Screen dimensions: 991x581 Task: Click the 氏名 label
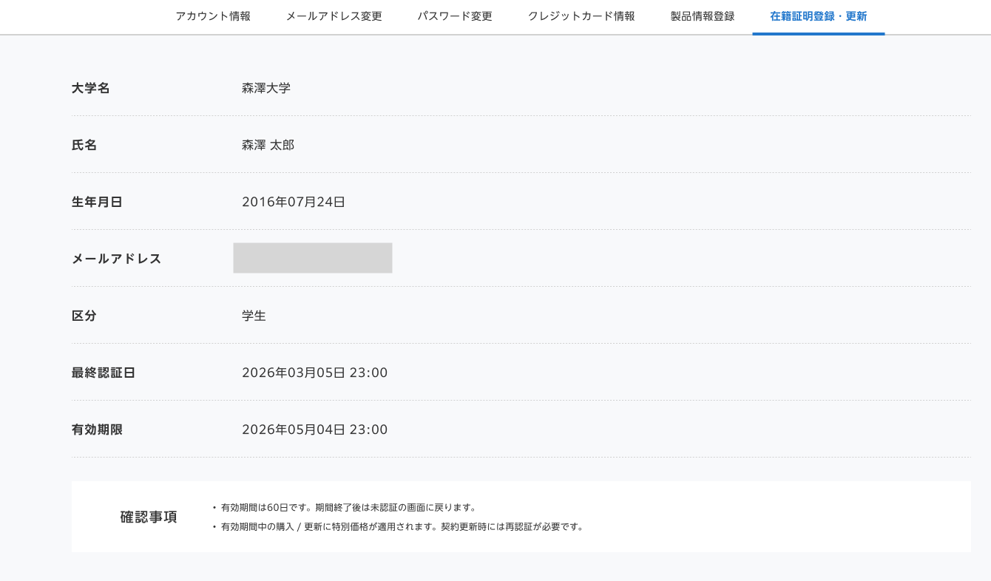[84, 145]
